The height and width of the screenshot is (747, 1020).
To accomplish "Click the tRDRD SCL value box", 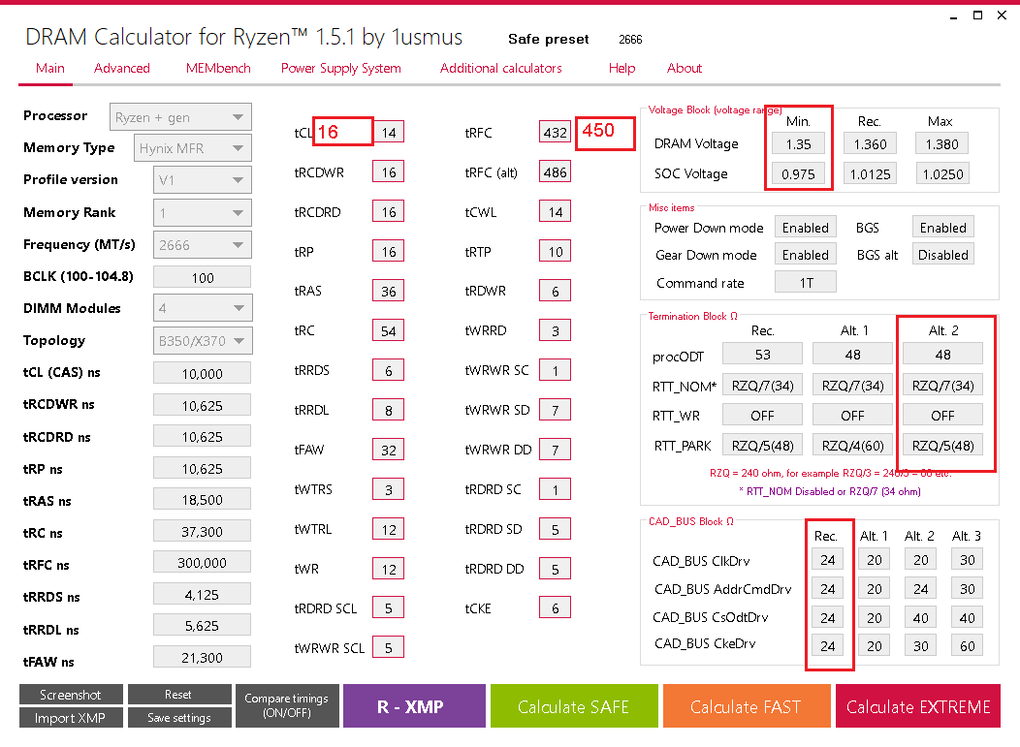I will pos(389,607).
